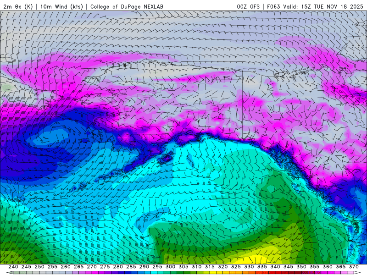Viewport: 367px width, 275px height.
Task: Click the 290 colorbar label
Action: click(x=144, y=267)
